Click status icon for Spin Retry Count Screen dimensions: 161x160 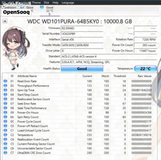[5, 117]
